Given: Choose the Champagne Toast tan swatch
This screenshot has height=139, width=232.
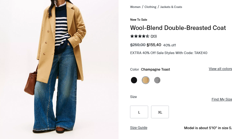Looking at the screenshot, I should click(x=146, y=80).
